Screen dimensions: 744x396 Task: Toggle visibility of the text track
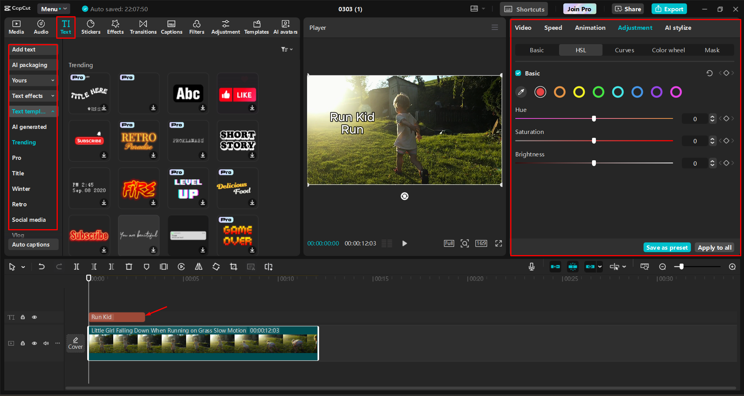(34, 317)
